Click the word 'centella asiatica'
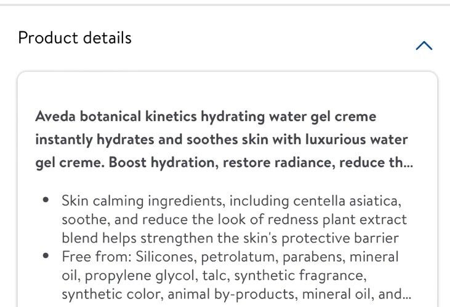This screenshot has width=450, height=307. [347, 201]
